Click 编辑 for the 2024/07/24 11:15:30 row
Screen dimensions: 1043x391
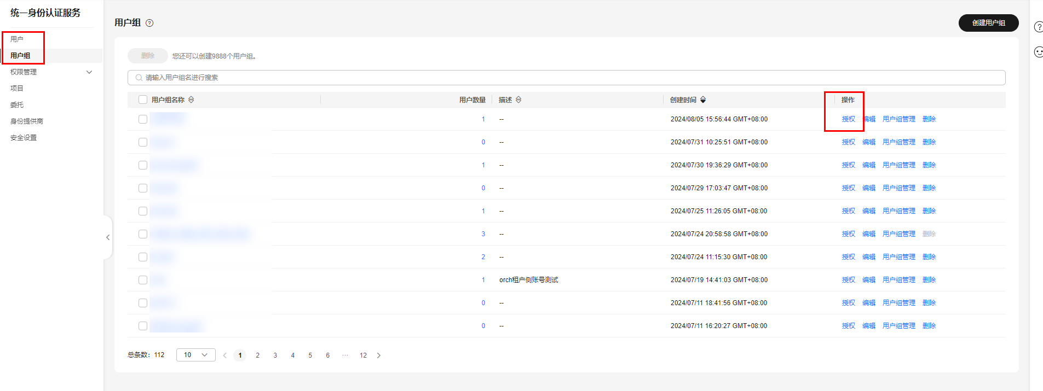[x=869, y=257]
